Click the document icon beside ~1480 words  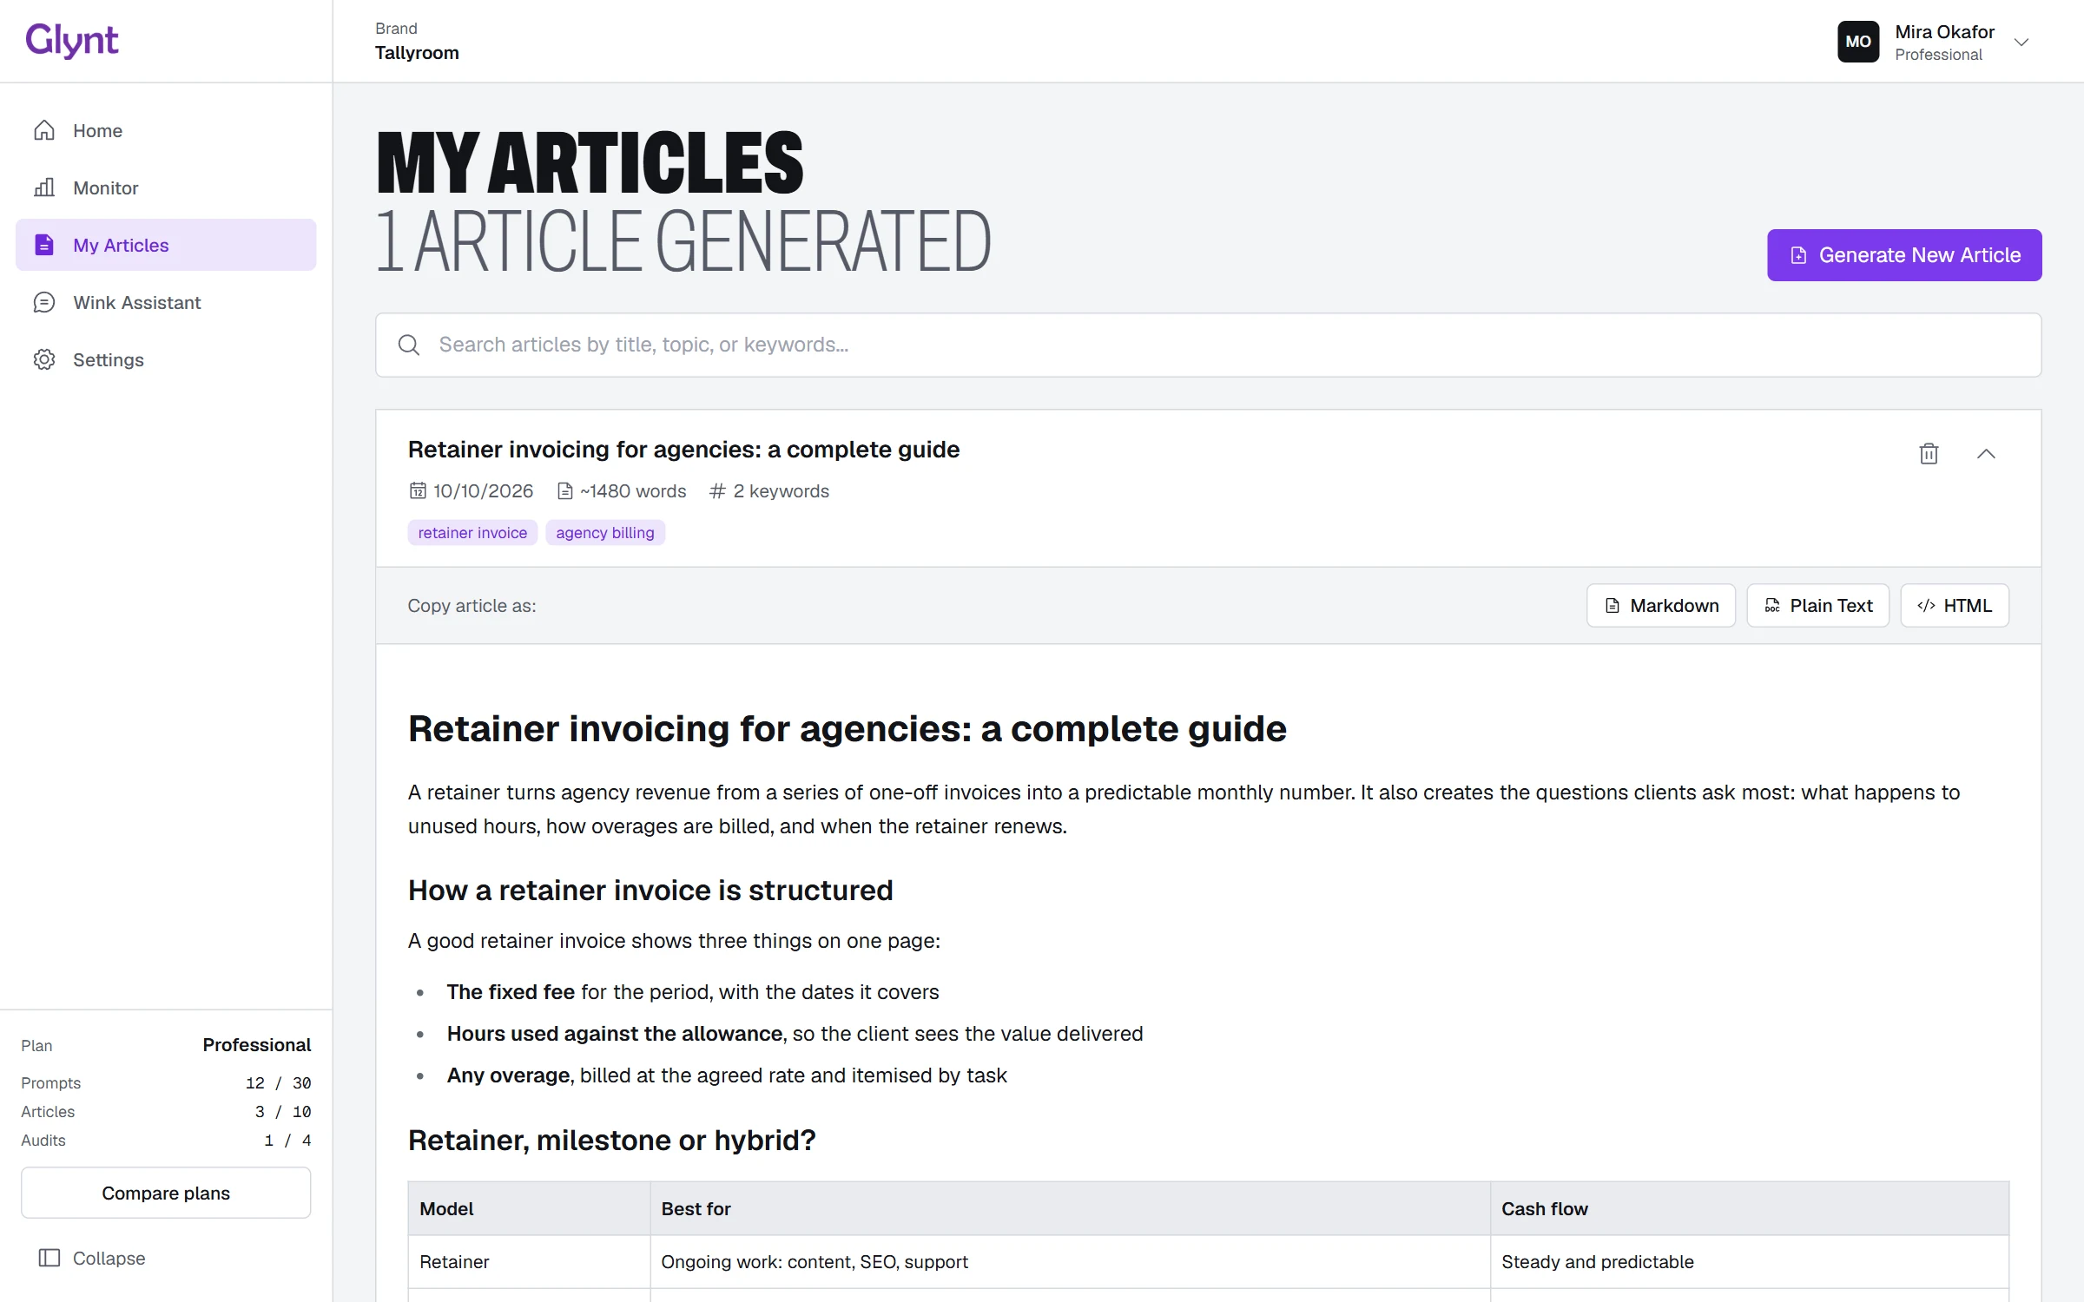[564, 490]
